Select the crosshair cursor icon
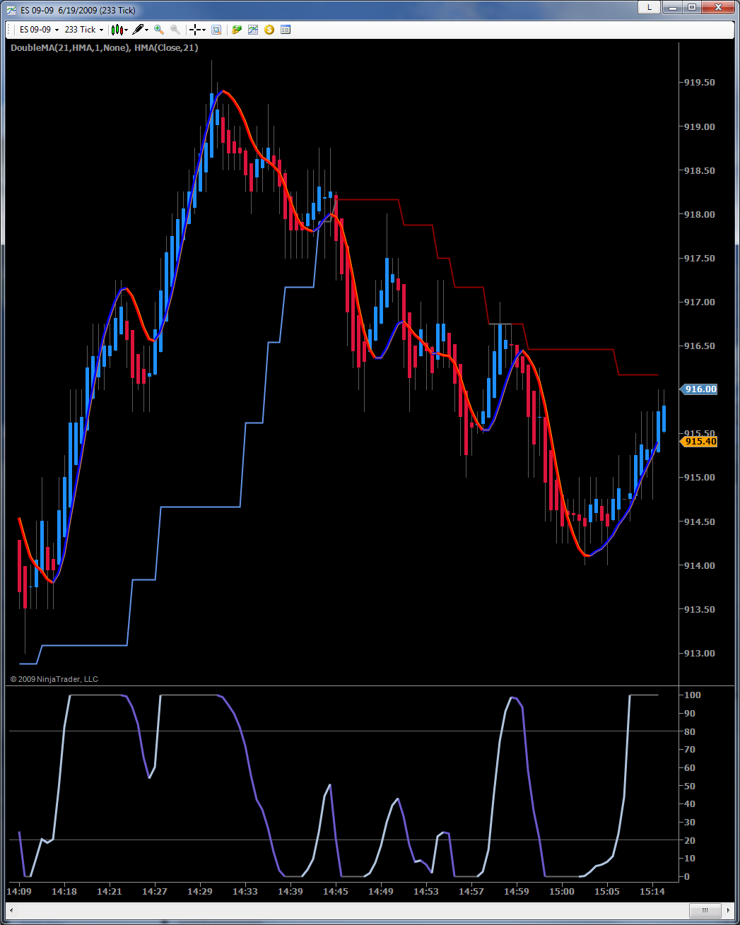The width and height of the screenshot is (740, 925). click(194, 30)
